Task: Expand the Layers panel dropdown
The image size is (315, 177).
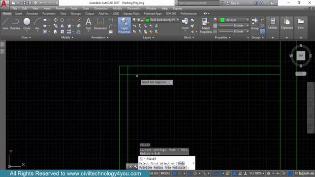Action: pos(149,37)
